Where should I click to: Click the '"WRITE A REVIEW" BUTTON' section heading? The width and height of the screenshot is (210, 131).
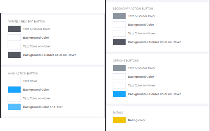point(27,22)
